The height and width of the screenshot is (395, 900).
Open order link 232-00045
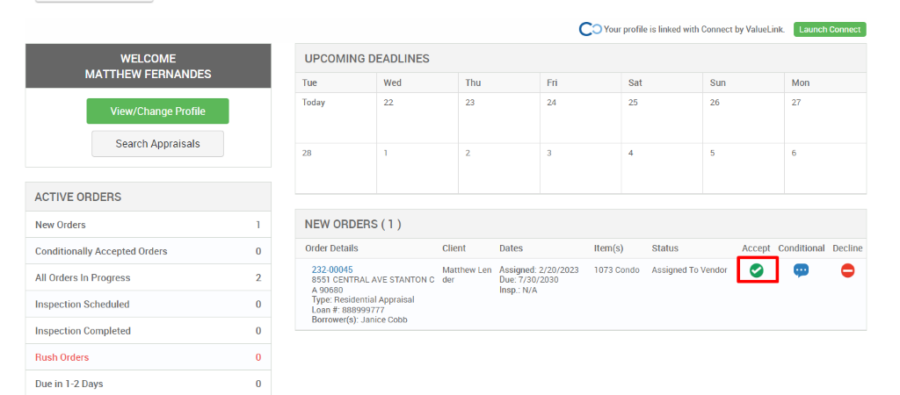coord(332,269)
